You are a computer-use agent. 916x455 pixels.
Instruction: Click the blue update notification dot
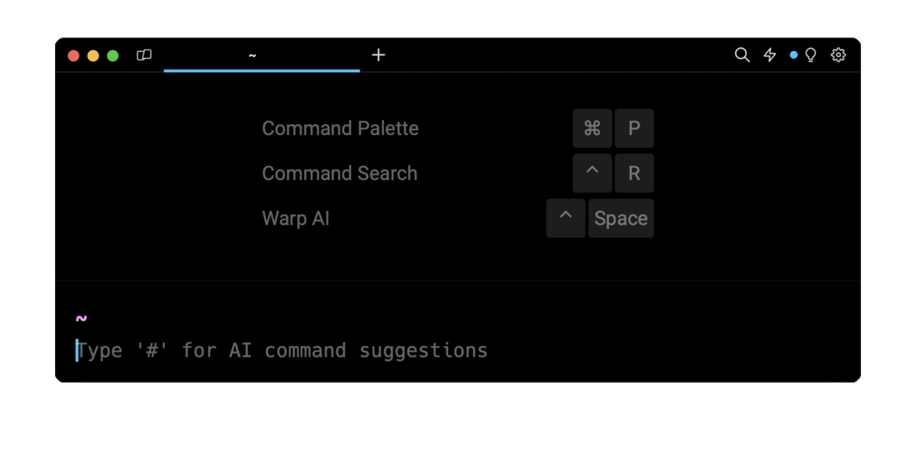click(x=794, y=55)
